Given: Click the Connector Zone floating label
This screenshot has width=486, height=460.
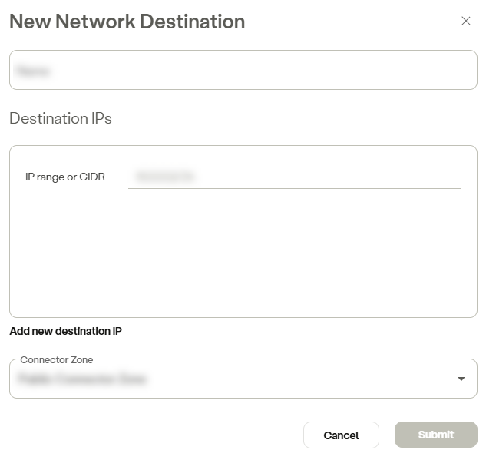Looking at the screenshot, I should tap(56, 360).
